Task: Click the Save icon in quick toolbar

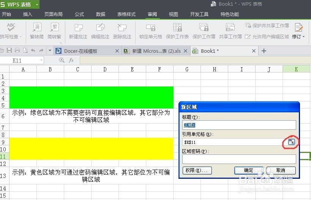Action: (9, 50)
